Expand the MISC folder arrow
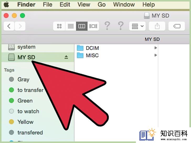Image resolution: width=191 pixels, height=143 pixels. click(x=156, y=55)
